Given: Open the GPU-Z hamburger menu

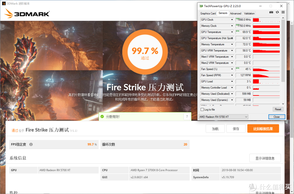Looking at the screenshot, I should pyautogui.click(x=283, y=12).
